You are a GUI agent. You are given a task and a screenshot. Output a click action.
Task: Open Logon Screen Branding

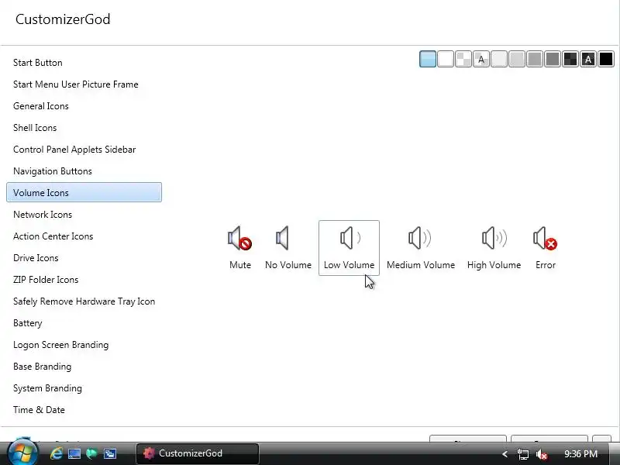click(60, 345)
